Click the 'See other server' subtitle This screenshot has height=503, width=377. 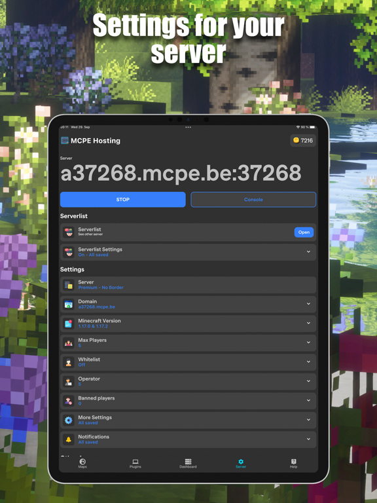tap(90, 234)
